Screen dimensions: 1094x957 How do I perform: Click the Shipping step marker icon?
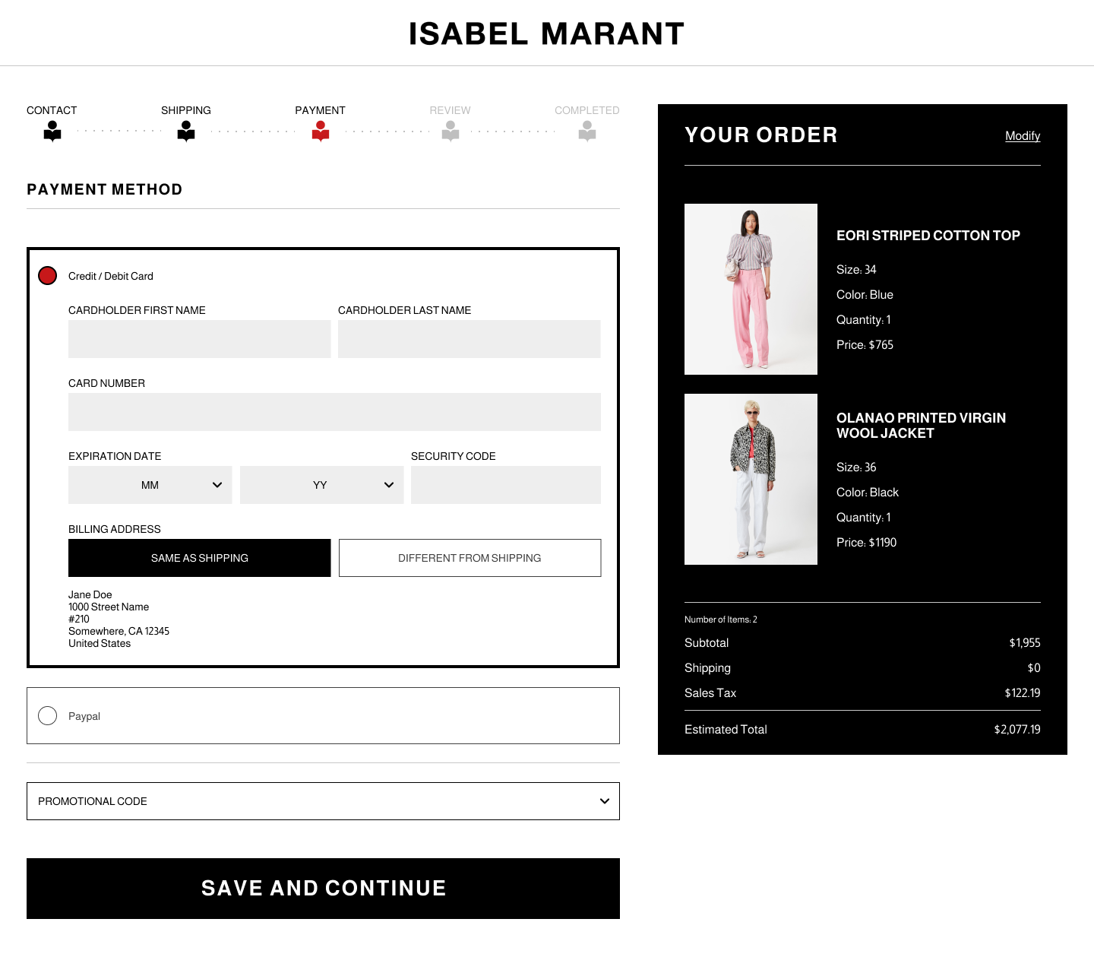pos(186,131)
